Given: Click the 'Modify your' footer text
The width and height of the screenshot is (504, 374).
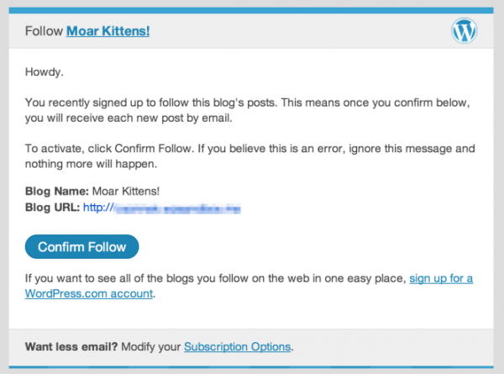Looking at the screenshot, I should (x=151, y=346).
